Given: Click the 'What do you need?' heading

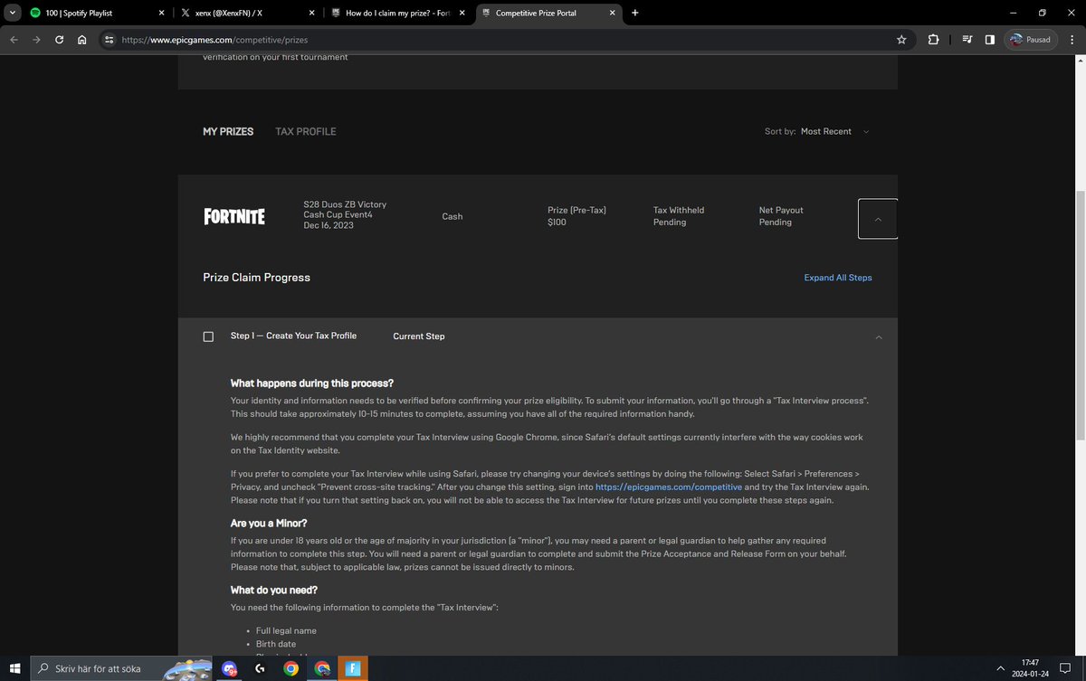Looking at the screenshot, I should point(274,591).
